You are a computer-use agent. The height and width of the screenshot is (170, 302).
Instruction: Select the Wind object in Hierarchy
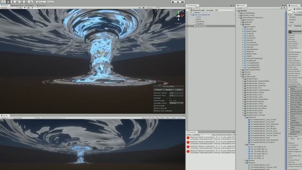199,19
